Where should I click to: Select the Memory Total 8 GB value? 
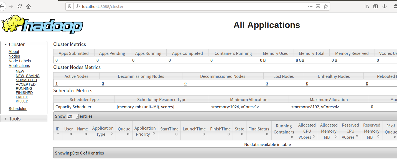300,60
